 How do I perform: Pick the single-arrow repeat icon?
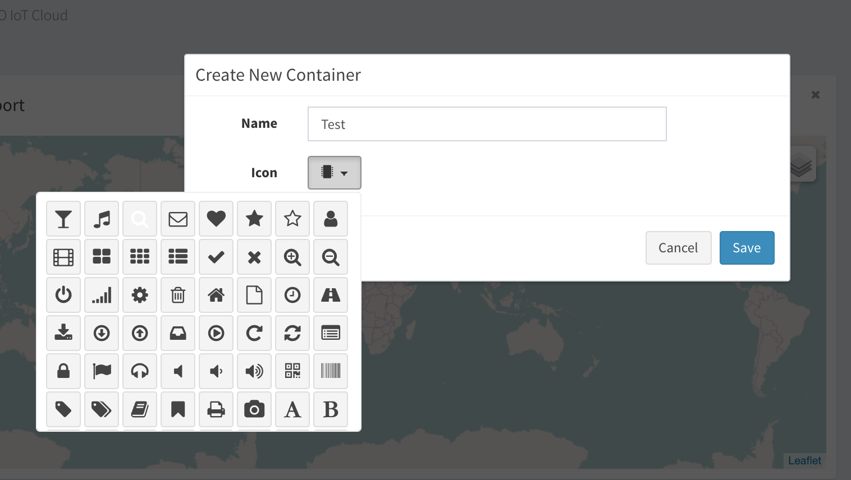pos(254,333)
